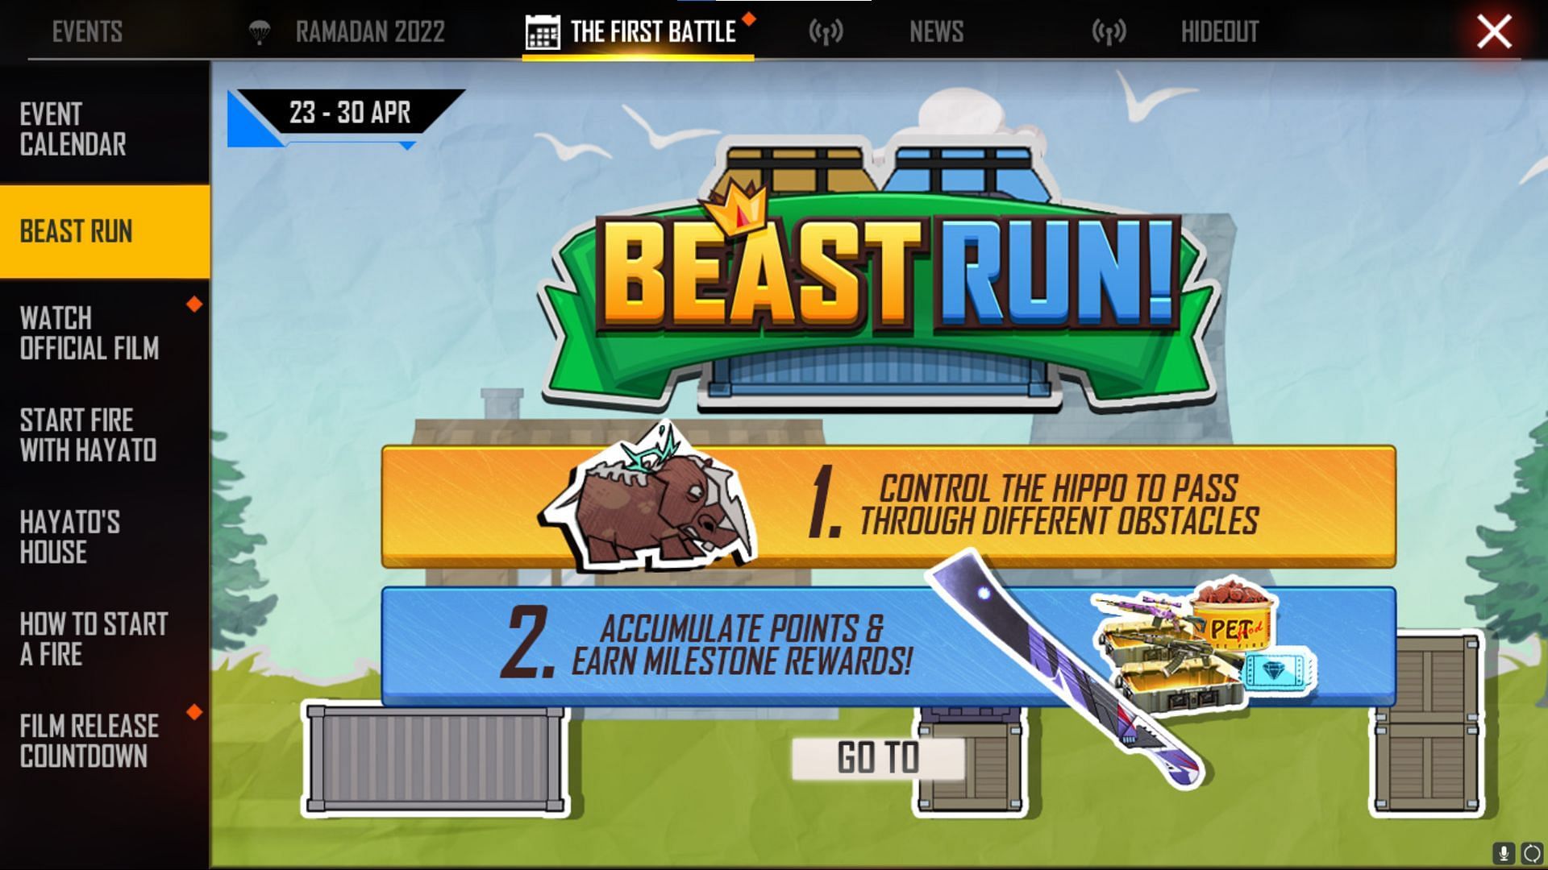
Task: Select the radio/broadcast icon near News
Action: click(828, 30)
